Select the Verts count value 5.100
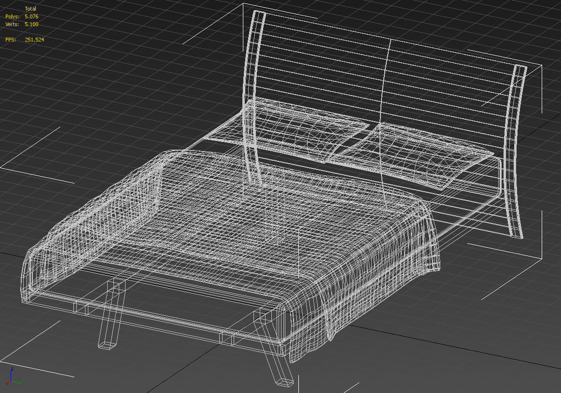Image resolution: width=561 pixels, height=393 pixels. pos(31,24)
